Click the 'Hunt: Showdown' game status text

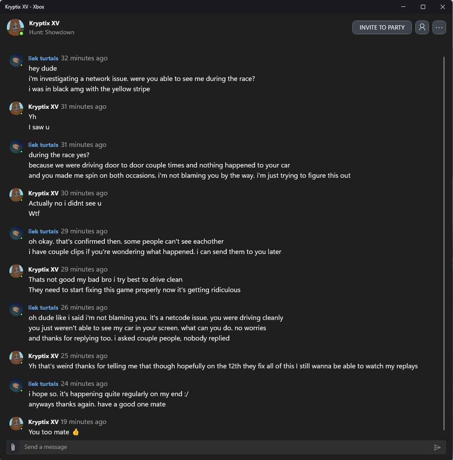[52, 32]
